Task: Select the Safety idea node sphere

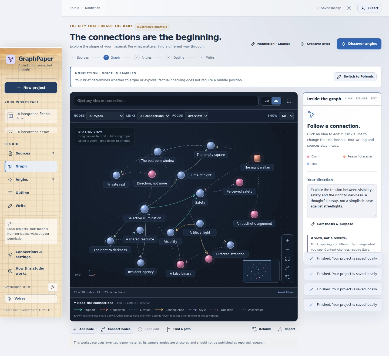Action: [x=200, y=193]
